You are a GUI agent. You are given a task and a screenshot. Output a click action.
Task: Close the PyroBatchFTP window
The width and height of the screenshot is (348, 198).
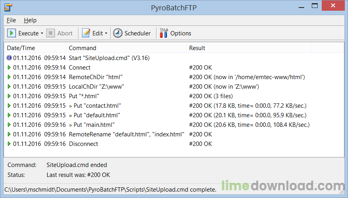point(333,6)
